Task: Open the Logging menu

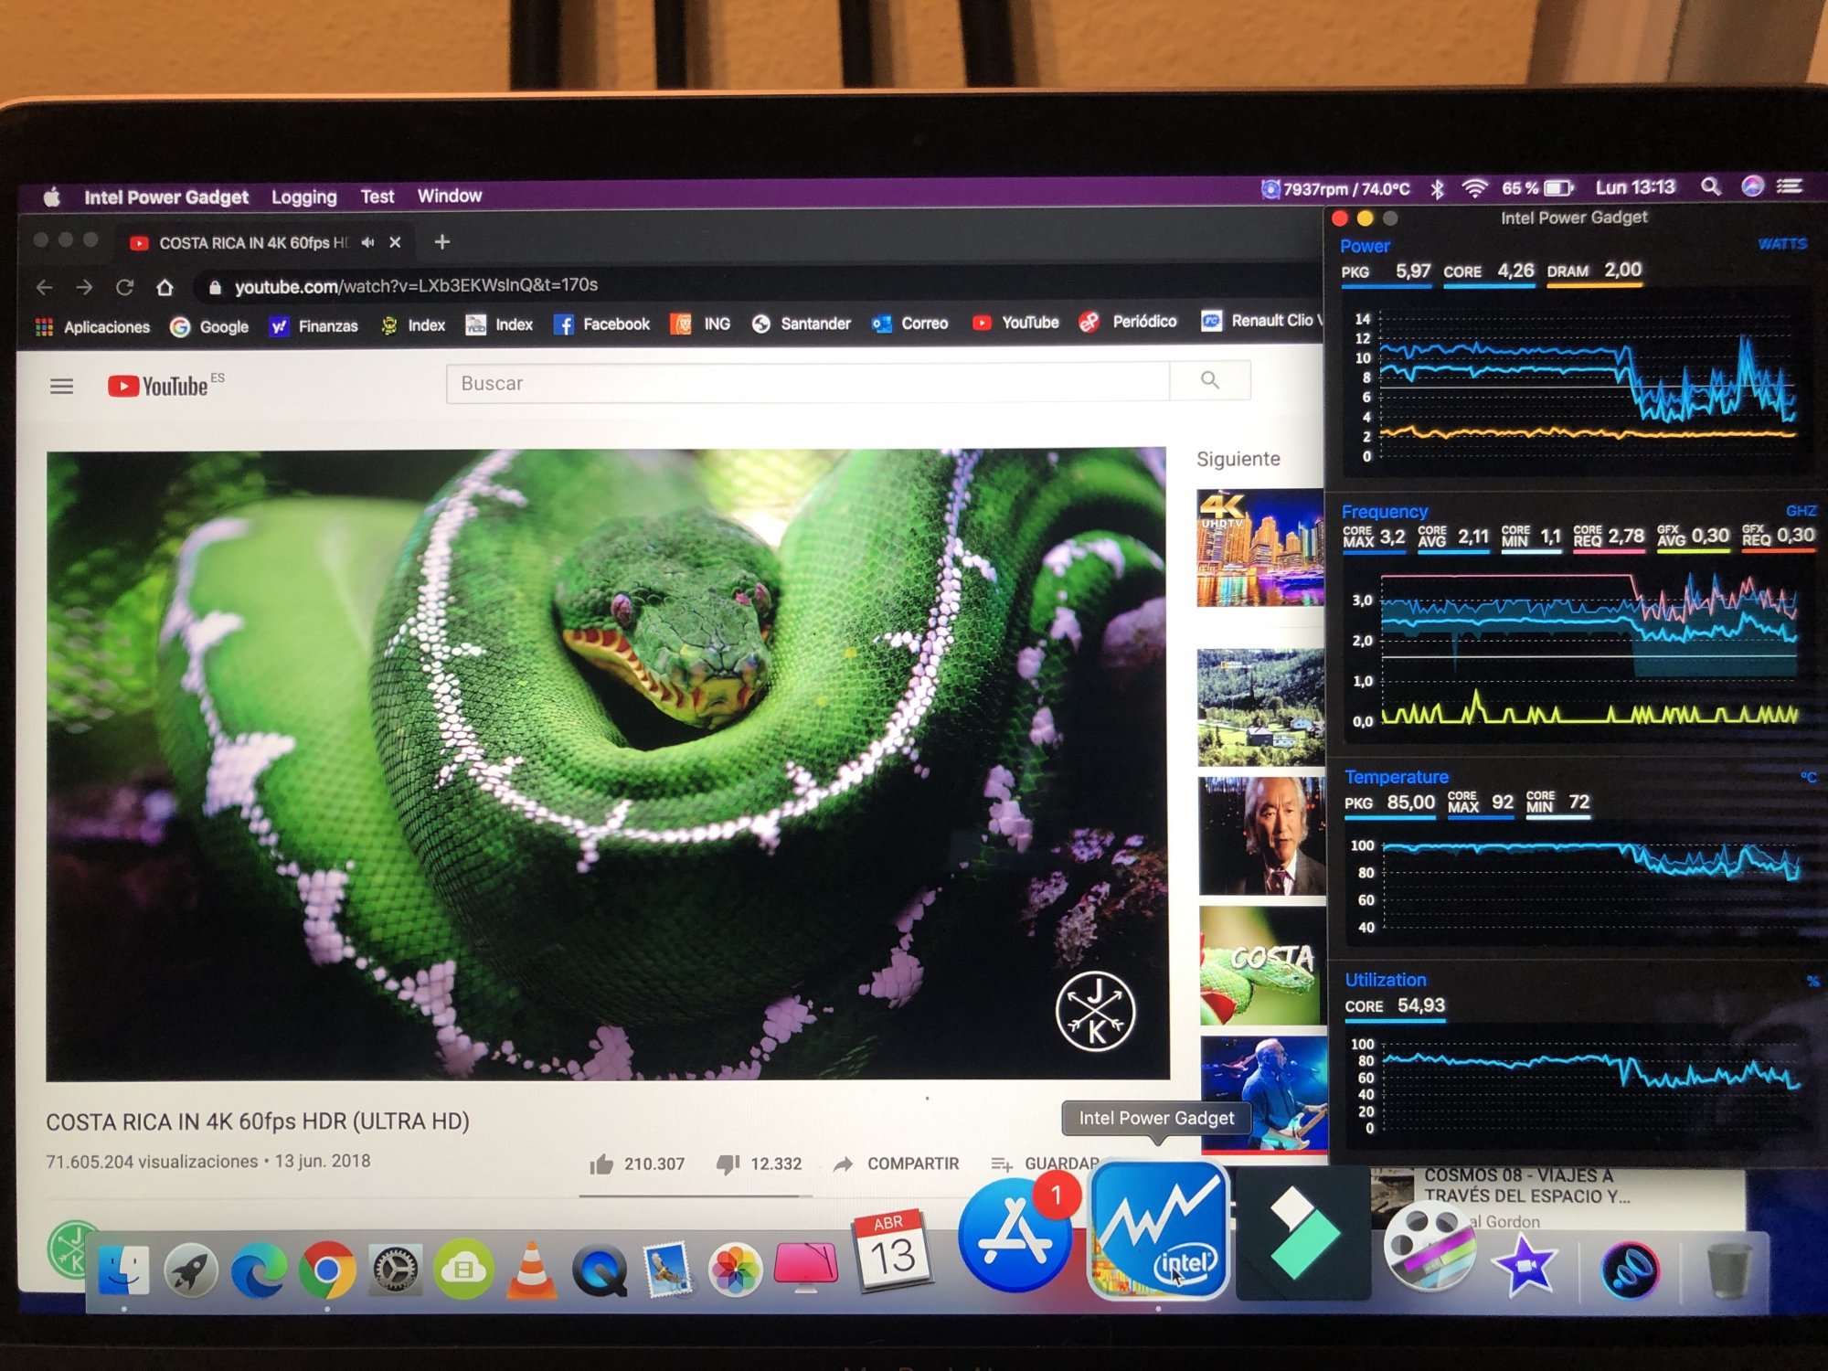Action: coord(303,197)
